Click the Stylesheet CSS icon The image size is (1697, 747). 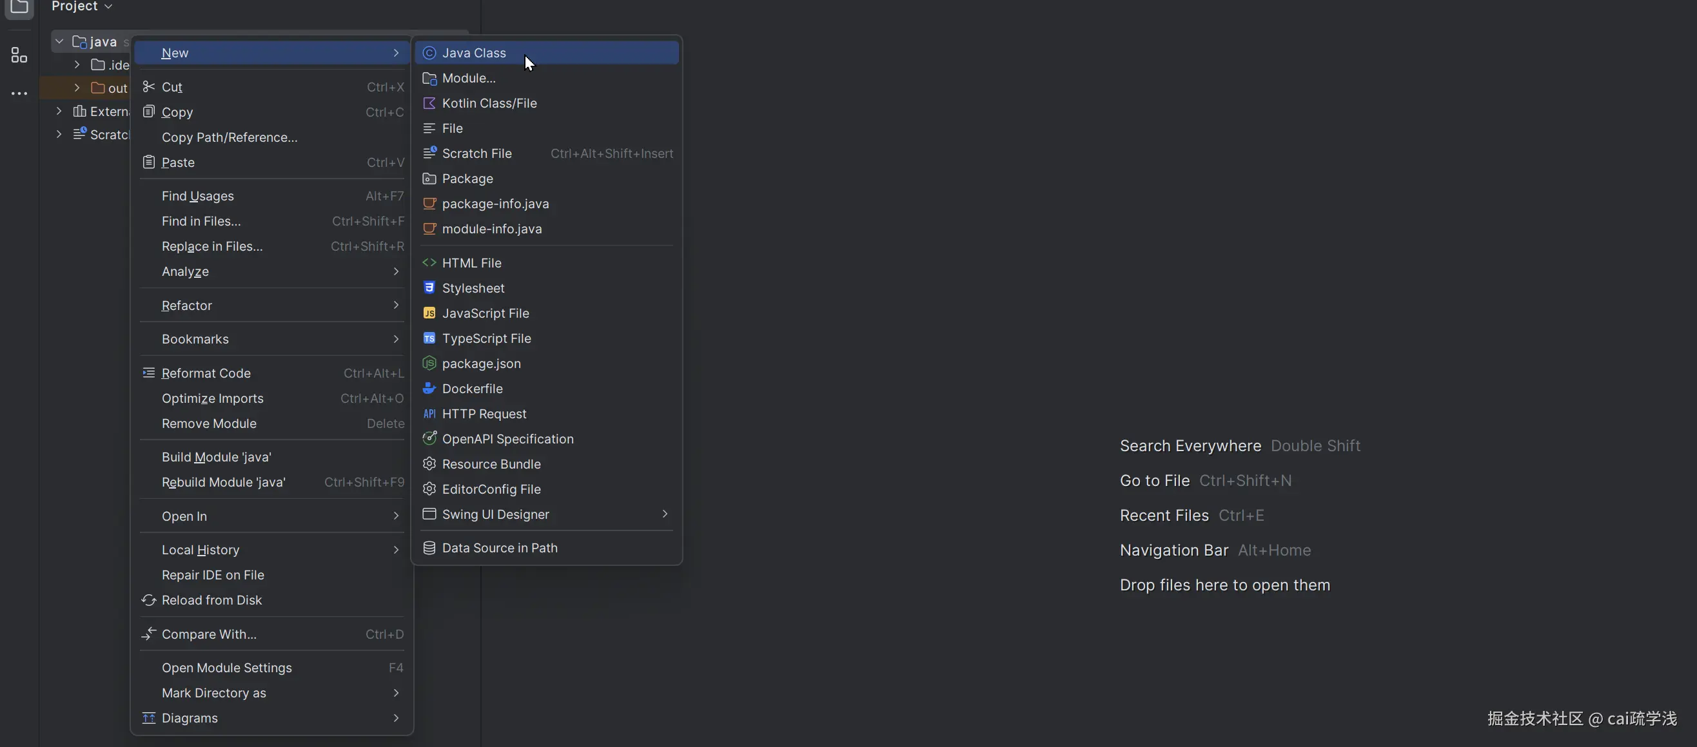(429, 288)
